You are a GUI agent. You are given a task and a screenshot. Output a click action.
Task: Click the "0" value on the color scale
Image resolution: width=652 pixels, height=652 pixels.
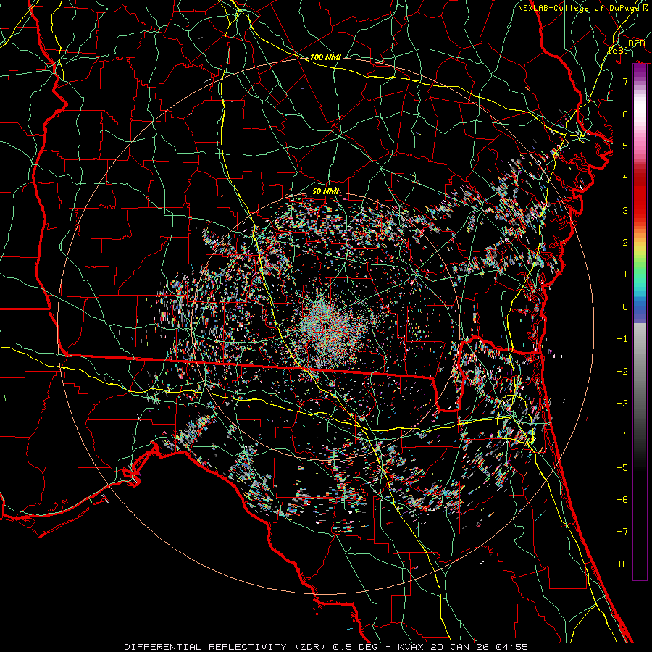point(625,307)
